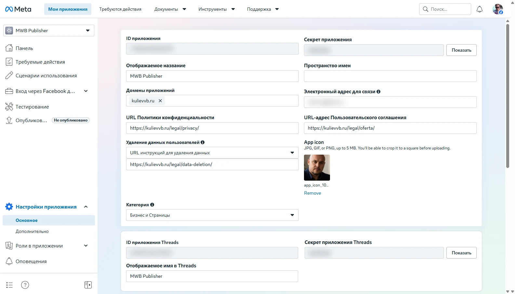Viewport: 515px width, 294px height.
Task: Click the Оповещения bell icon in sidebar
Action: [x=9, y=261]
